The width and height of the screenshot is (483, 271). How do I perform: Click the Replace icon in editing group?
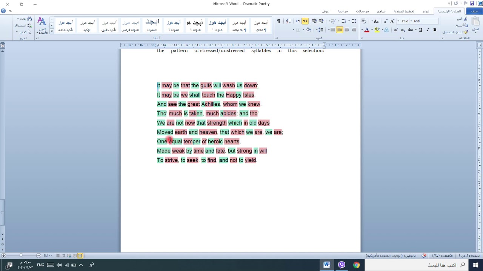(29, 25)
